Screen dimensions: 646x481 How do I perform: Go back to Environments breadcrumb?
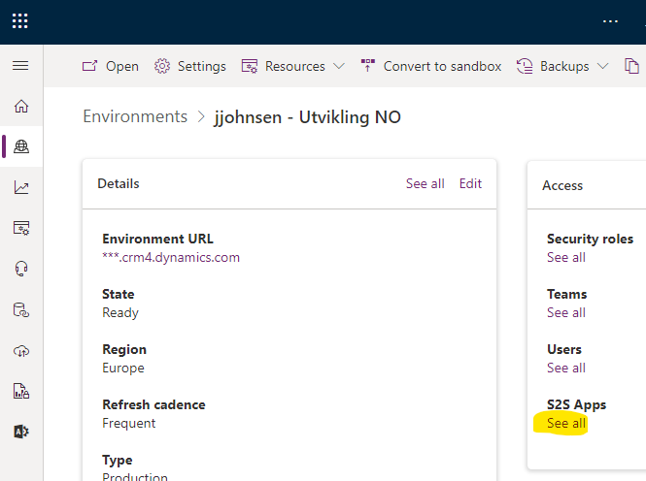(135, 116)
